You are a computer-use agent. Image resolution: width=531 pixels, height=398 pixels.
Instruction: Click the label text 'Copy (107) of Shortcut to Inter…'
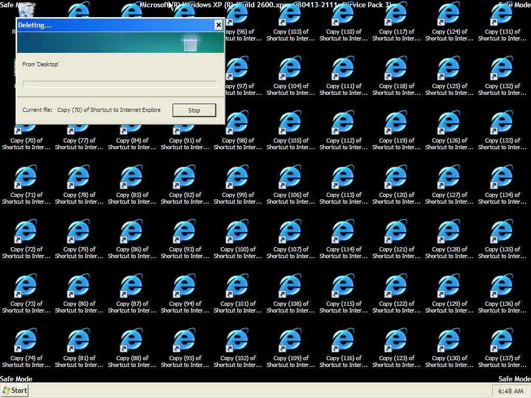pyautogui.click(x=290, y=253)
